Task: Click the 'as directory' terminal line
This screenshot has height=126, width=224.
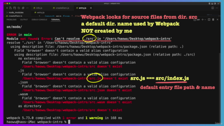Action: click(x=30, y=106)
